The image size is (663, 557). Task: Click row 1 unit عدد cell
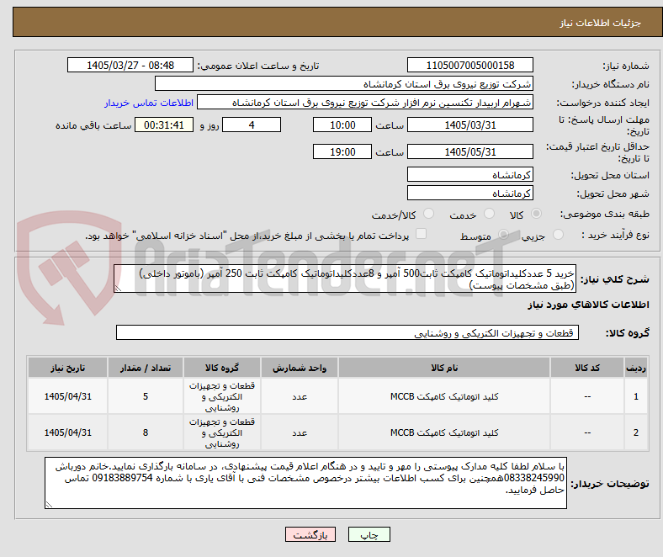[x=300, y=396]
